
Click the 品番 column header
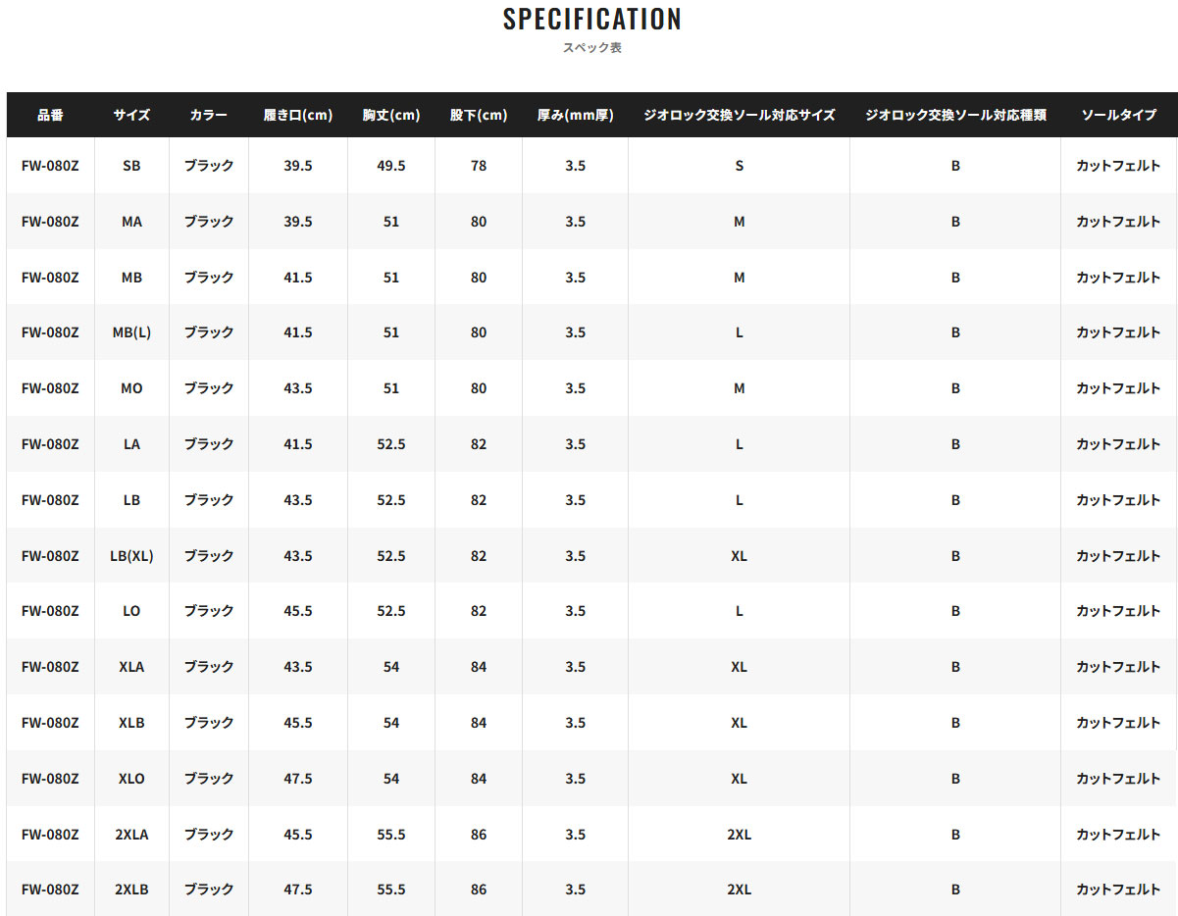[x=50, y=115]
